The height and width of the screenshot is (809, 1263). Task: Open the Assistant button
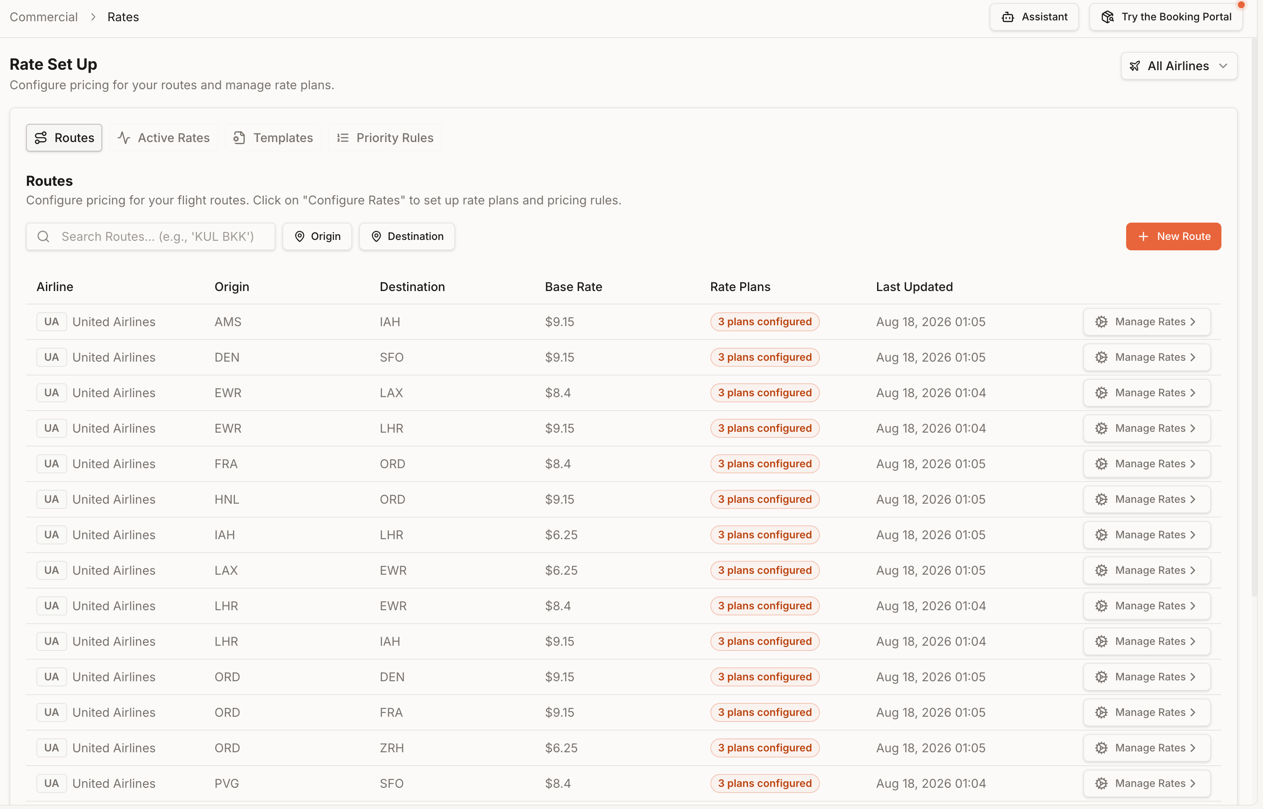tap(1034, 17)
